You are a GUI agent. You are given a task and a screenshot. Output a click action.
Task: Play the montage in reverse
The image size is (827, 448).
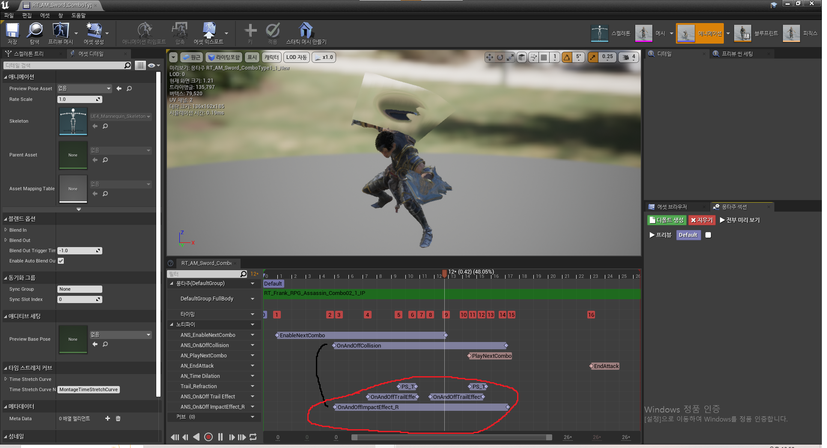196,437
